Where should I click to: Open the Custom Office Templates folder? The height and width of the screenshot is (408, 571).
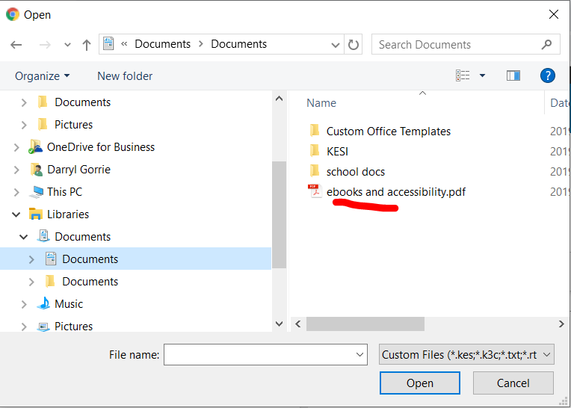click(389, 132)
